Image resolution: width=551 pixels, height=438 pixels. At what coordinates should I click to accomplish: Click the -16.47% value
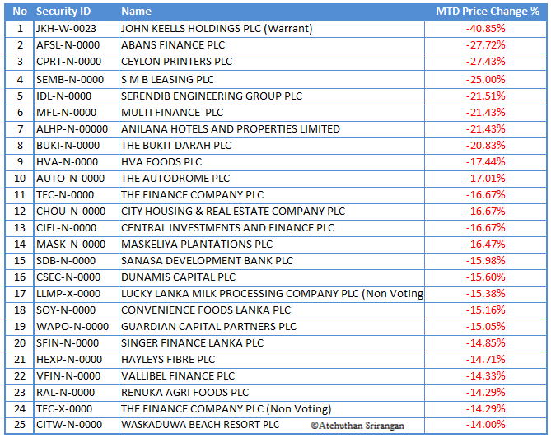pyautogui.click(x=486, y=245)
